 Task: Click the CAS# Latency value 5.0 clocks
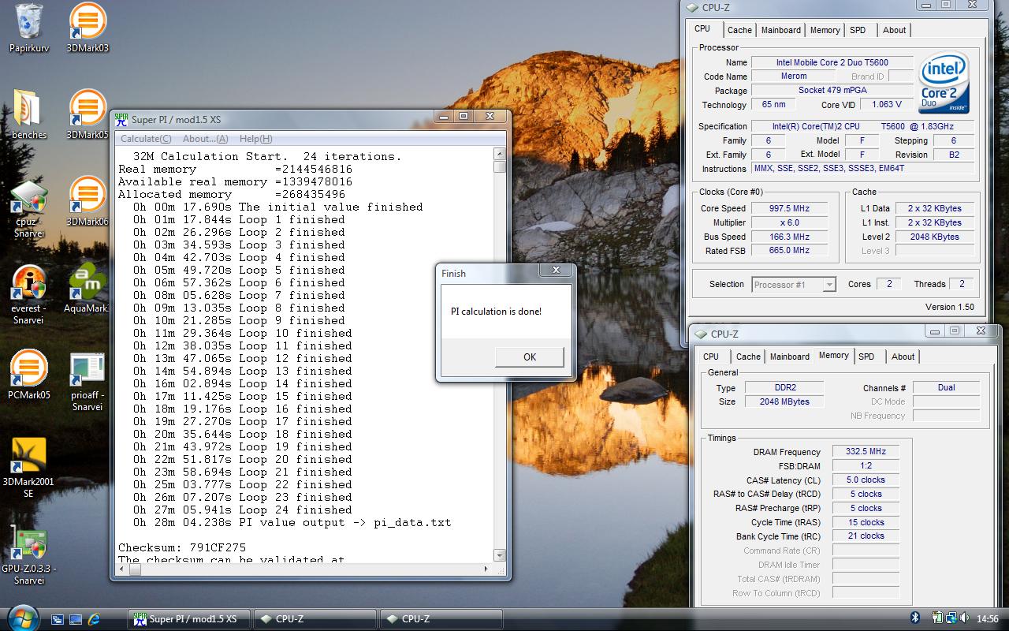(866, 480)
